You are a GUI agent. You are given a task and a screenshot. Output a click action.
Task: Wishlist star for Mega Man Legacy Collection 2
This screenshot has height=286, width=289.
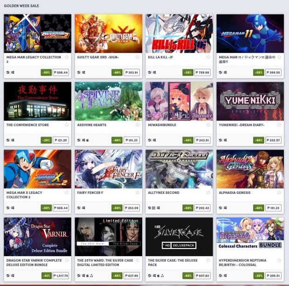click(x=67, y=57)
